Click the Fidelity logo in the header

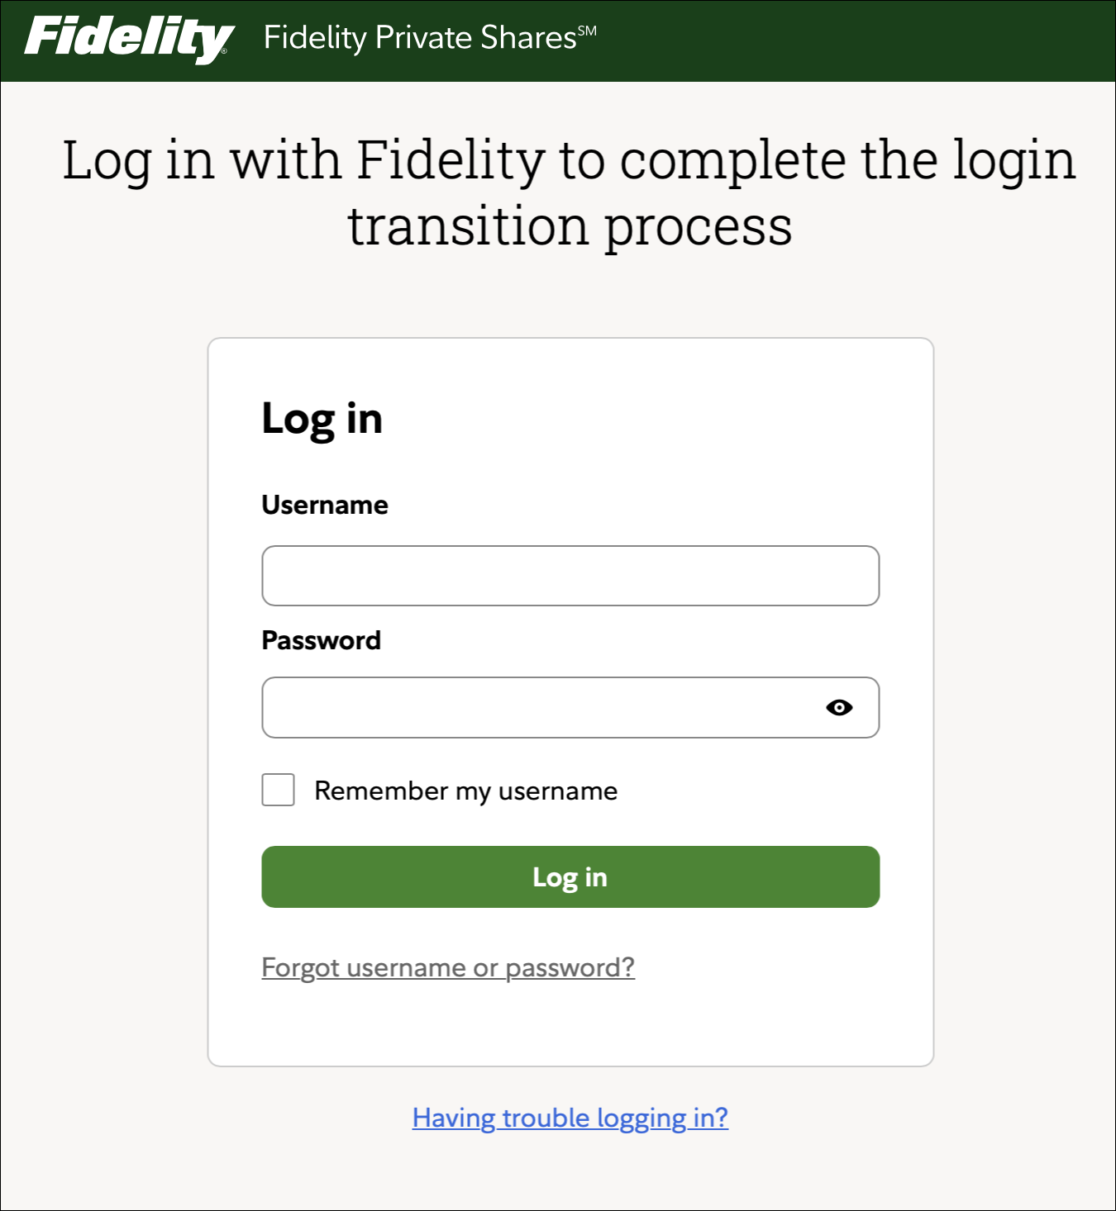click(128, 39)
